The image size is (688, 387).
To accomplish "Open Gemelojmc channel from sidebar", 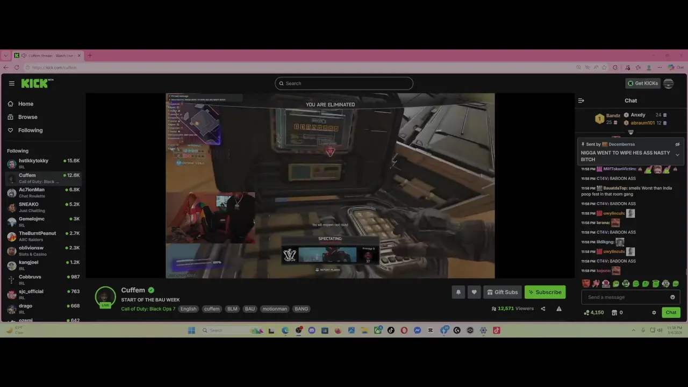I will coord(43,221).
